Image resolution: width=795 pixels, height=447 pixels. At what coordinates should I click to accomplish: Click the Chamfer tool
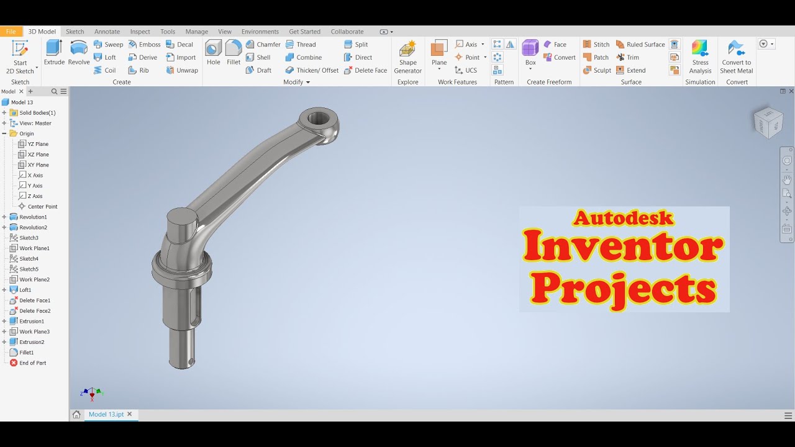pyautogui.click(x=263, y=45)
